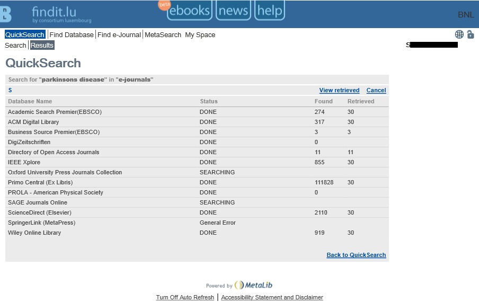Click ScienceDirect (Elsevier) name
479x302 pixels.
click(x=40, y=212)
